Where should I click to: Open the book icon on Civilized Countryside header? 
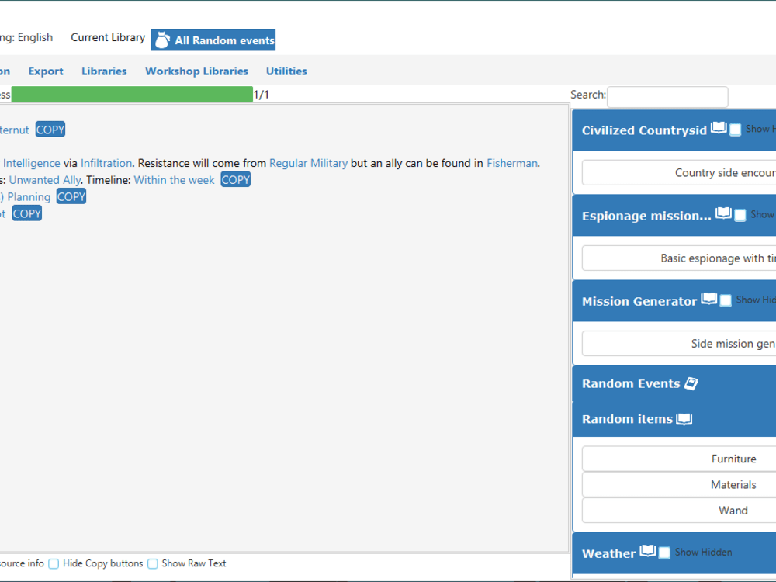coord(719,129)
